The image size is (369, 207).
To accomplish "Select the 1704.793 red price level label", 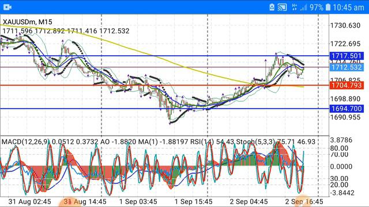I will point(347,85).
